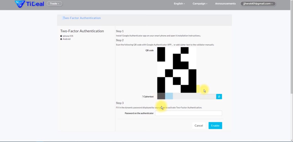This screenshot has width=293, height=142.
Task: Open the jjherald01@gmail.com account dropdown
Action: [258, 4]
